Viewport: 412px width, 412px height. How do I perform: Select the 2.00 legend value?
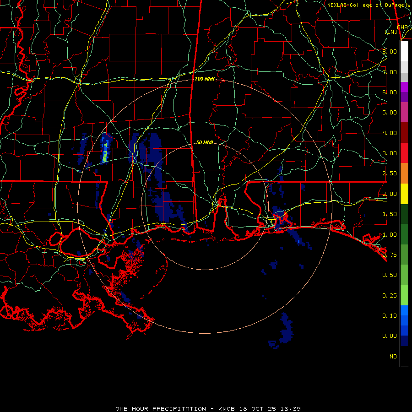[x=390, y=194]
